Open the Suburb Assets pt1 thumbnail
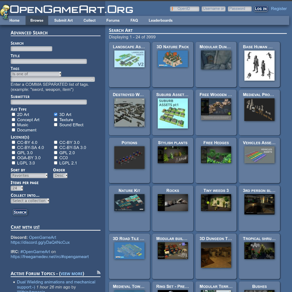 tap(173, 113)
